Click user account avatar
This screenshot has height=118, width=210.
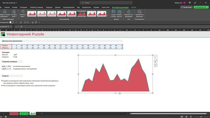coord(184,3)
